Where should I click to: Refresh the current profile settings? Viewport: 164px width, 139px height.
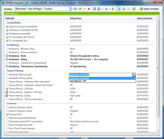coord(75,9)
